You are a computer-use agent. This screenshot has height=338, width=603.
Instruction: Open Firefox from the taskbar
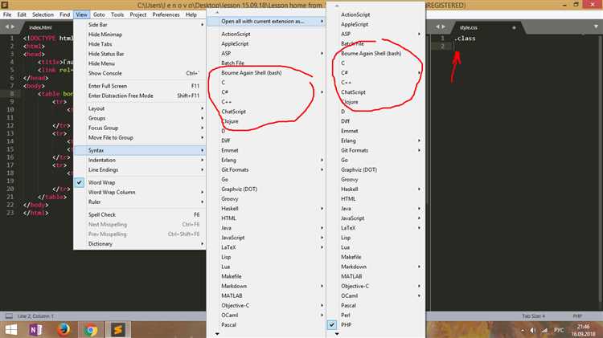(x=64, y=329)
